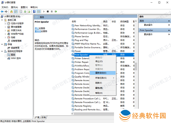This screenshot has width=171, height=123.
Task: Click the Restart Service toolbar icon
Action: [x=55, y=11]
